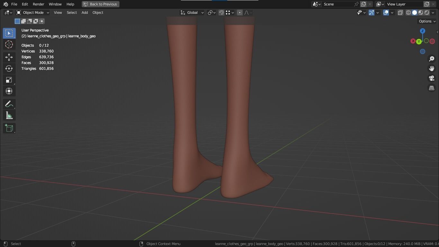
Task: Add a new View Layer with copy icon
Action: pyautogui.click(x=427, y=4)
